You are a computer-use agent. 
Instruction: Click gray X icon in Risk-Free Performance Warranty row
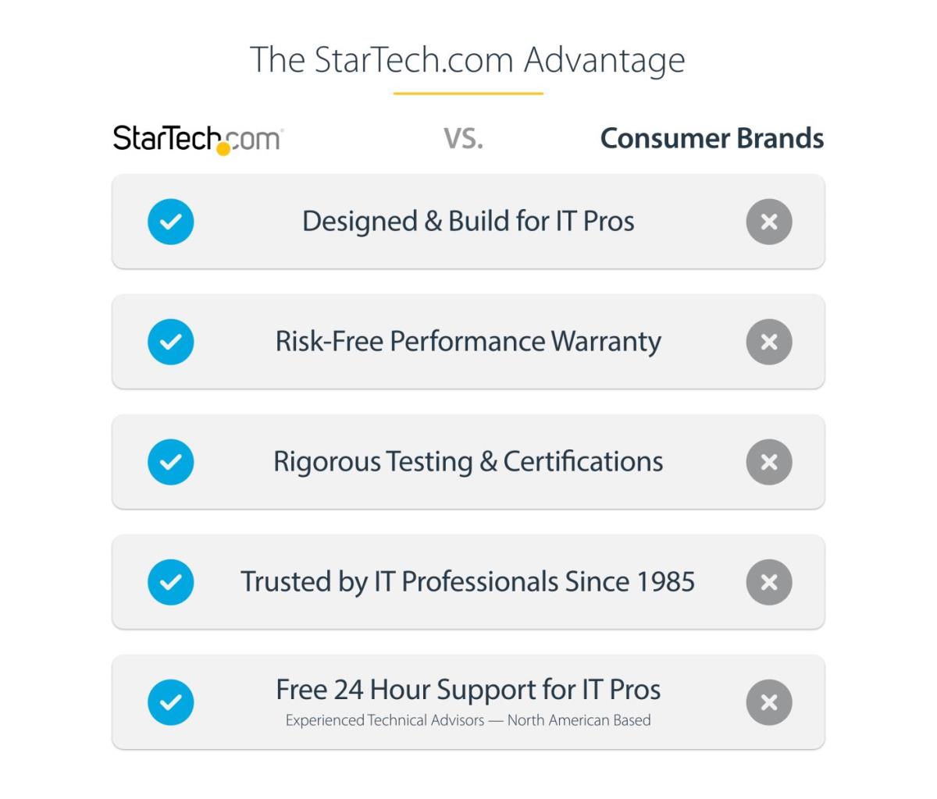pyautogui.click(x=769, y=342)
